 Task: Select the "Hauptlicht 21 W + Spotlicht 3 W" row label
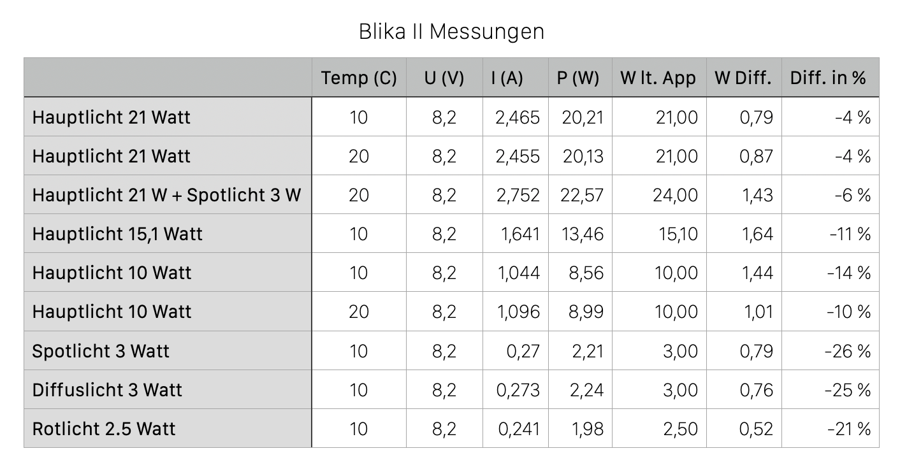pos(166,195)
